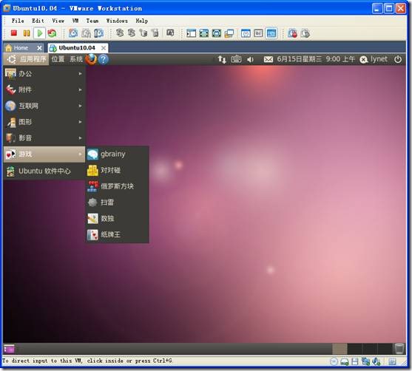This screenshot has width=412, height=371.
Task: Click the last toolbar icon right of record
Action: (305, 33)
